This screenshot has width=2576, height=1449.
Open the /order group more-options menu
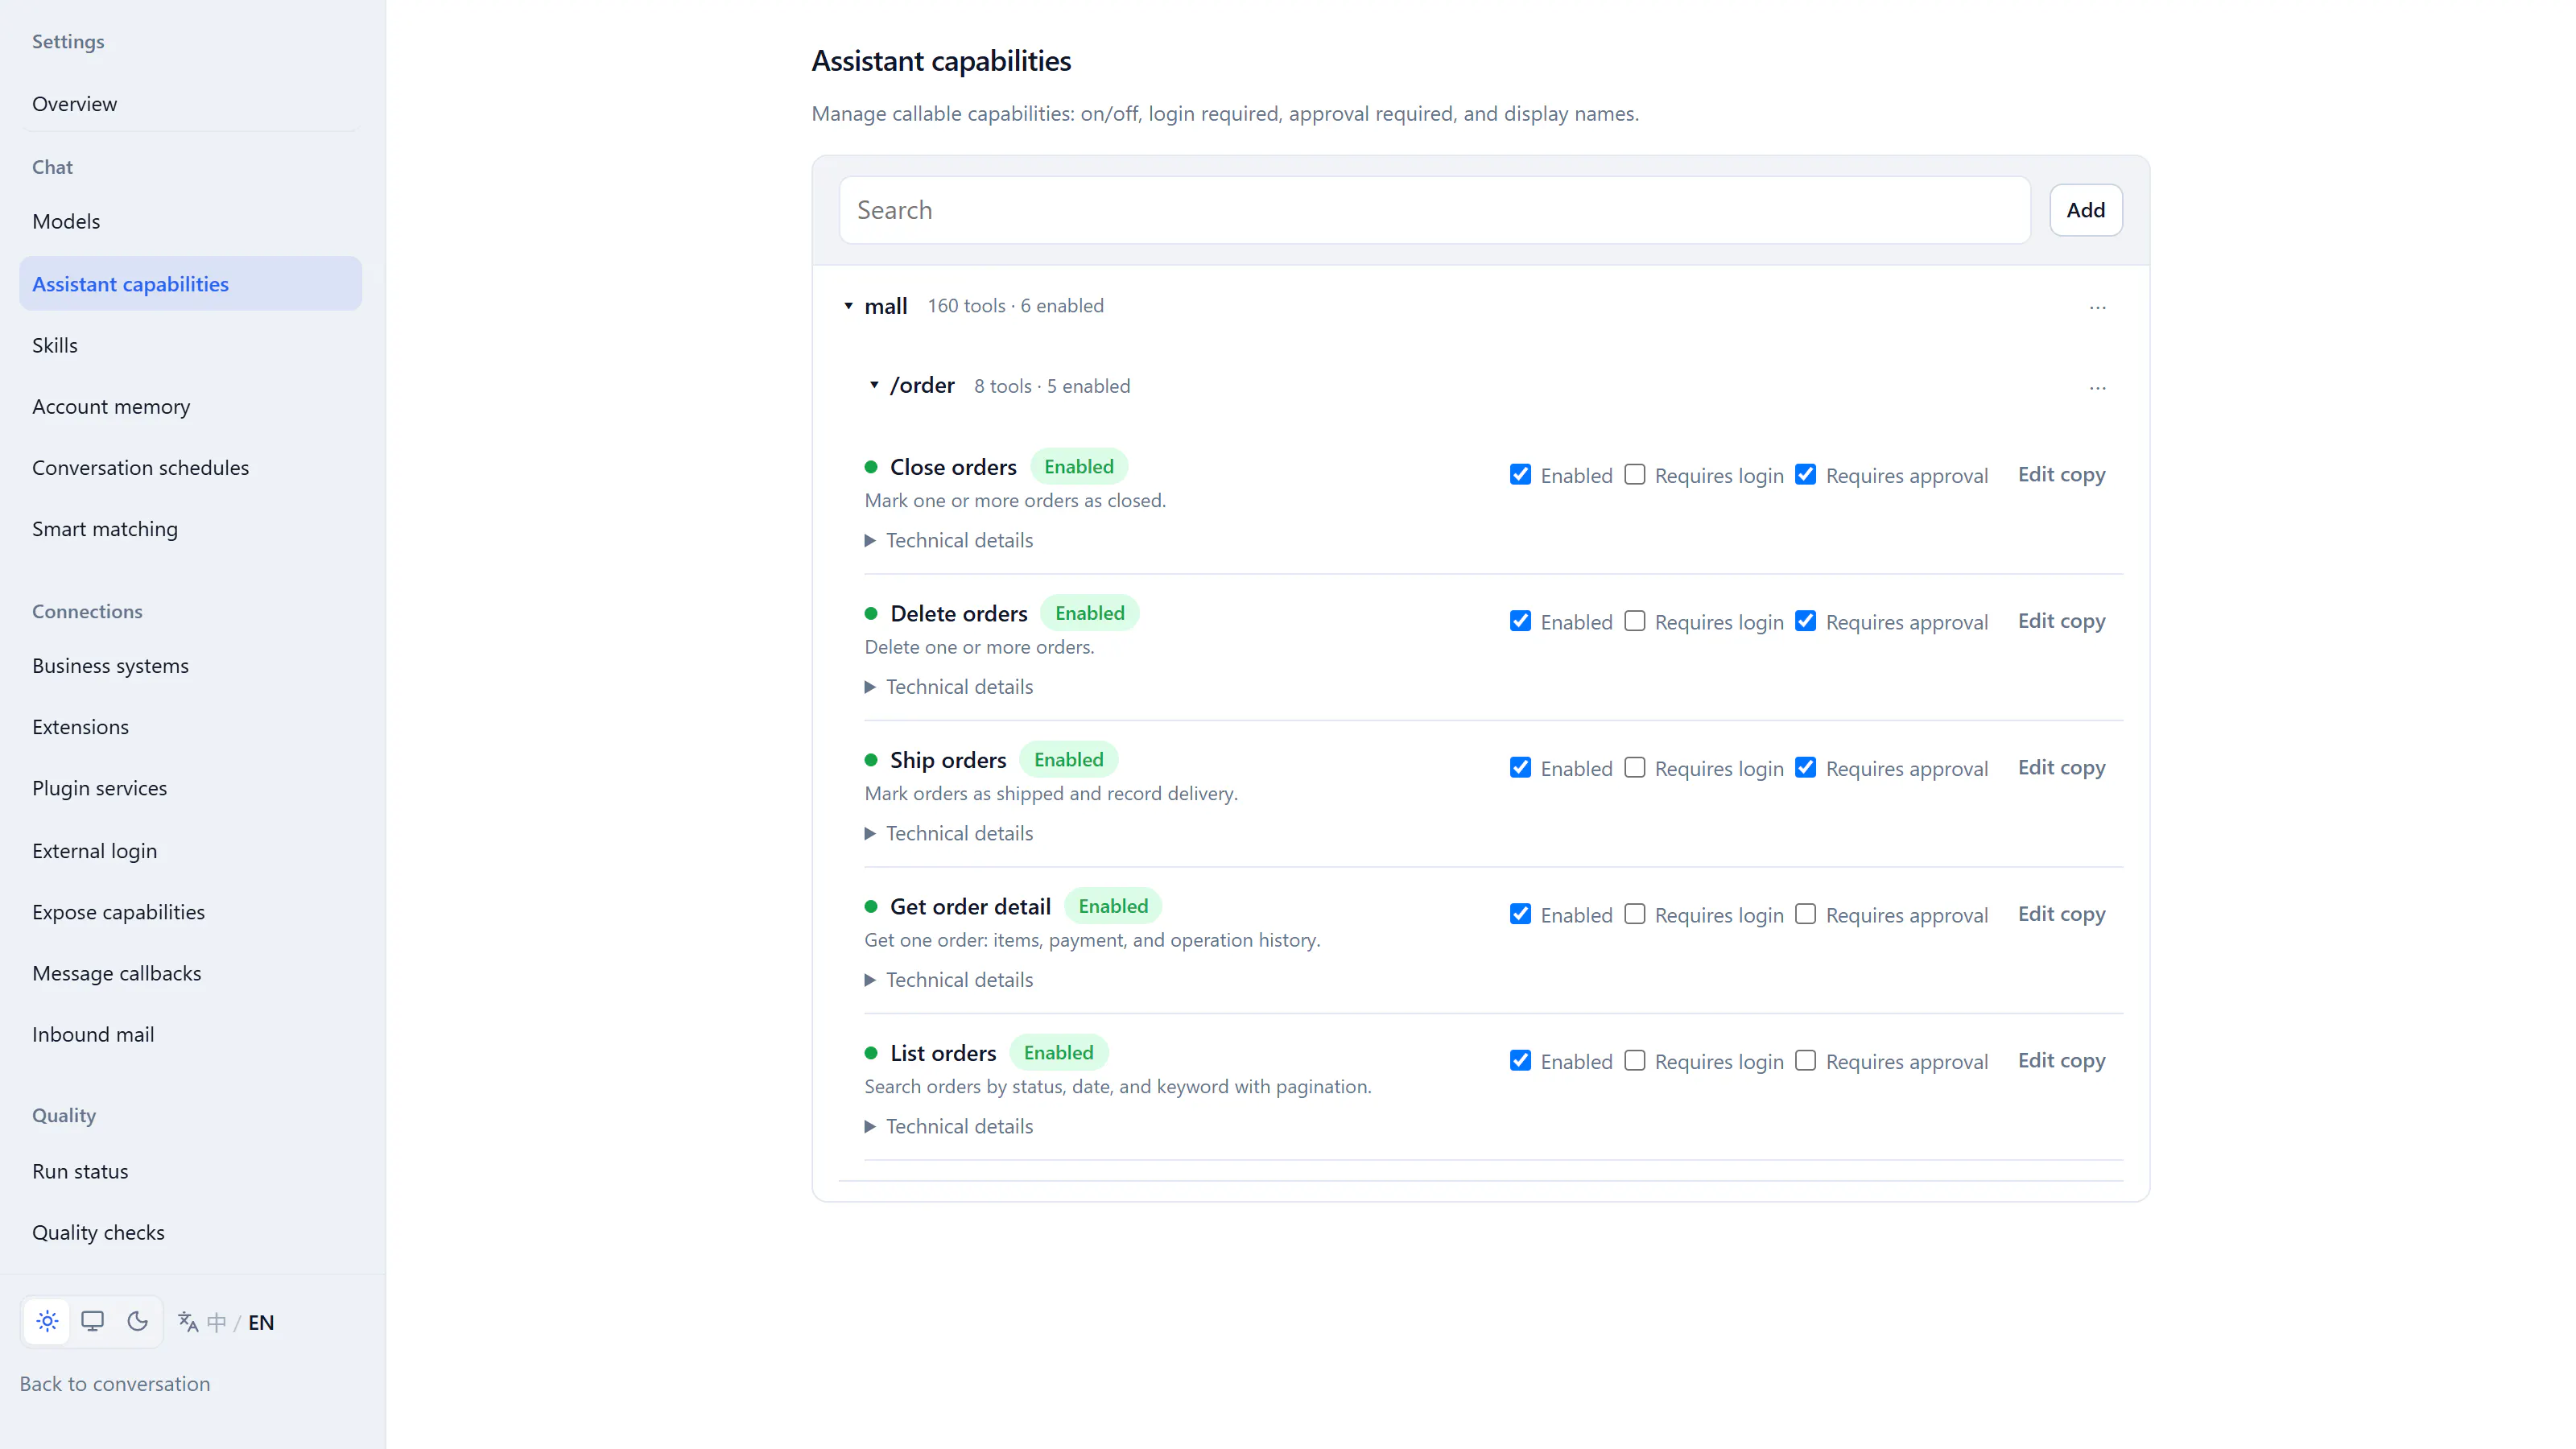pos(2097,387)
